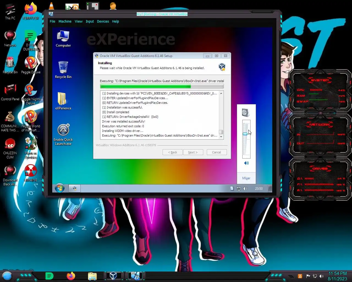Viewport: 352px width, 282px height.
Task: Open the green notes app in host taskbar
Action: tap(49, 276)
